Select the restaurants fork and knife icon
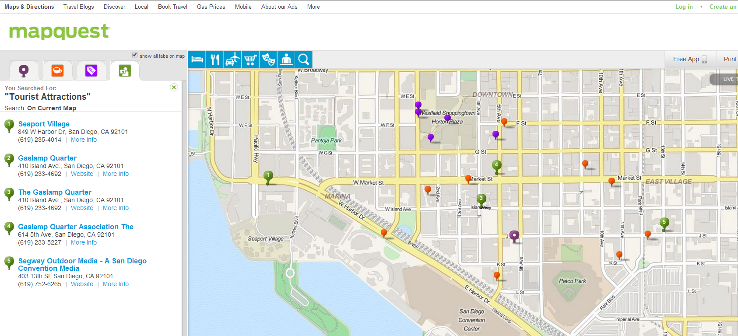The width and height of the screenshot is (738, 336). 215,59
